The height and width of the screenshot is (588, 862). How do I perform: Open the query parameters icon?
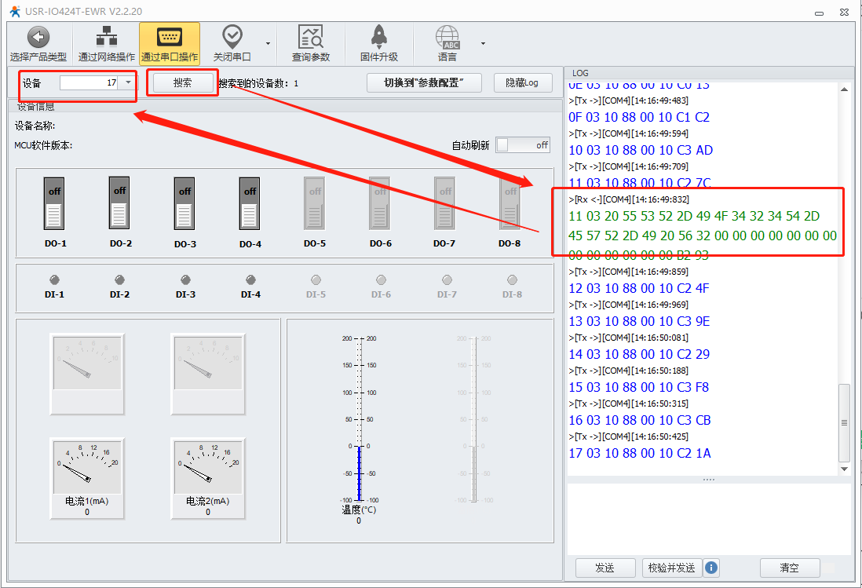(311, 37)
